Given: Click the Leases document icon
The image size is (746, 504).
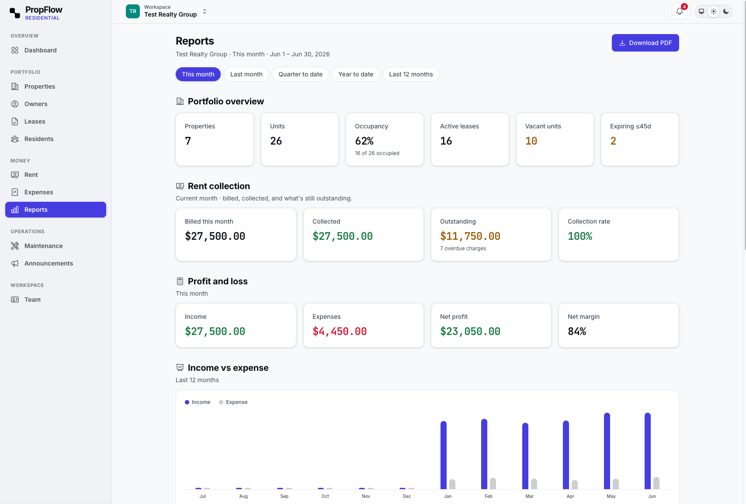Looking at the screenshot, I should point(15,121).
